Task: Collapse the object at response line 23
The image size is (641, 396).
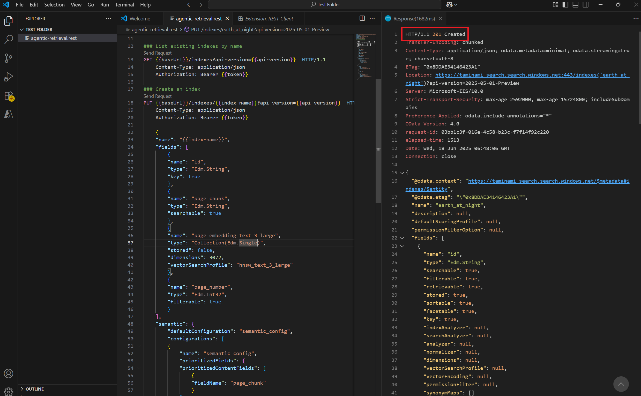Action: [x=402, y=246]
